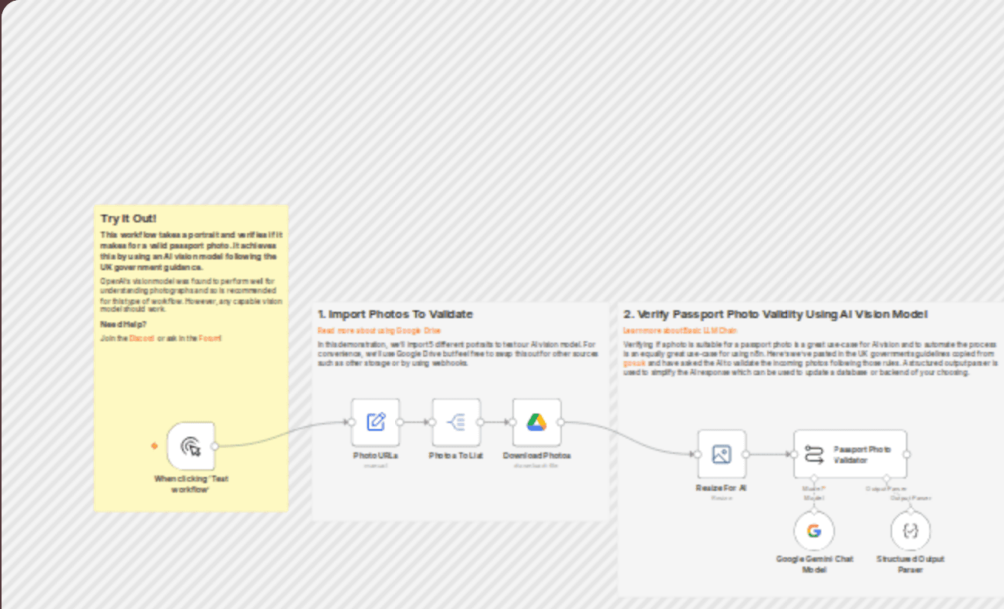Click the orange trigger bolt beside trigger node

[154, 446]
